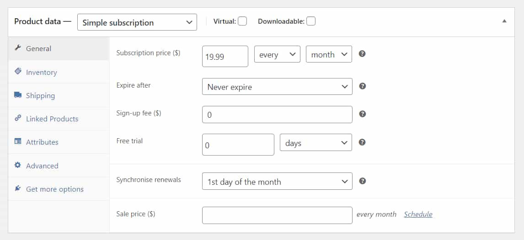Open the billing period 'month' dropdown
524x240 pixels.
tap(329, 54)
